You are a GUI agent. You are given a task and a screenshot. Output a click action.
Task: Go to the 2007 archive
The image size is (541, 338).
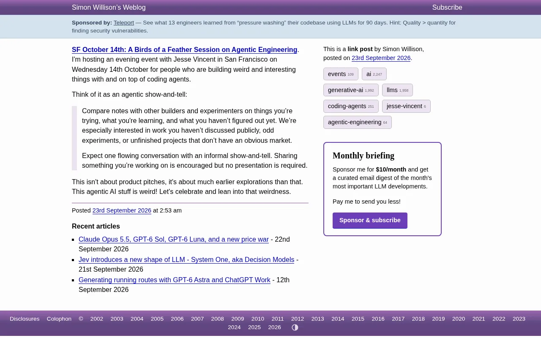(x=197, y=319)
